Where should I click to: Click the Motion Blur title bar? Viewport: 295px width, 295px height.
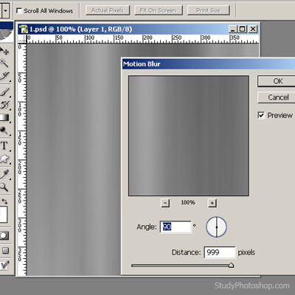coord(209,64)
